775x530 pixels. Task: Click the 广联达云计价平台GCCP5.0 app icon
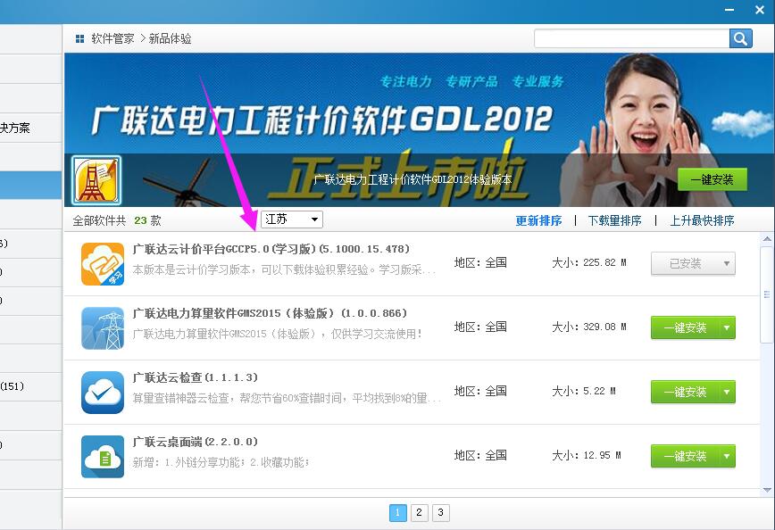[x=103, y=264]
